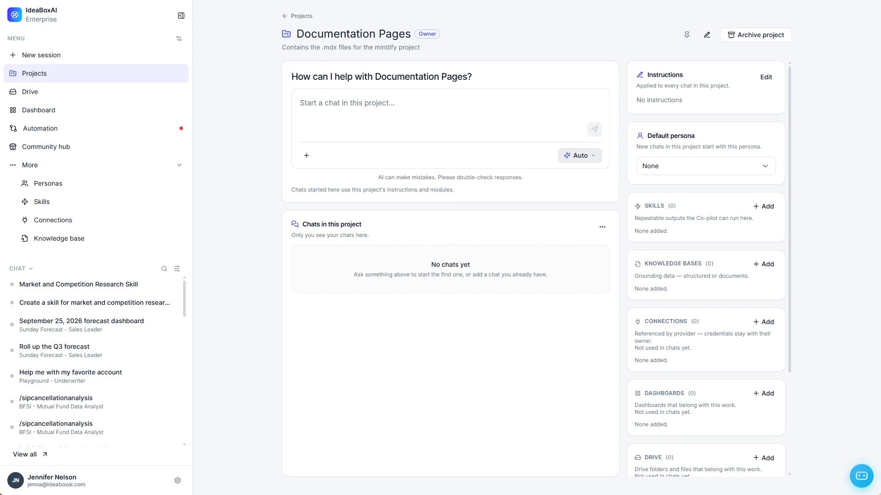The width and height of the screenshot is (881, 495).
Task: Add a dashboard to the project
Action: (764, 393)
